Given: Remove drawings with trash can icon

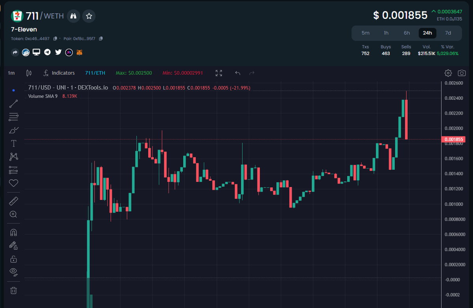Looking at the screenshot, I should tap(13, 291).
